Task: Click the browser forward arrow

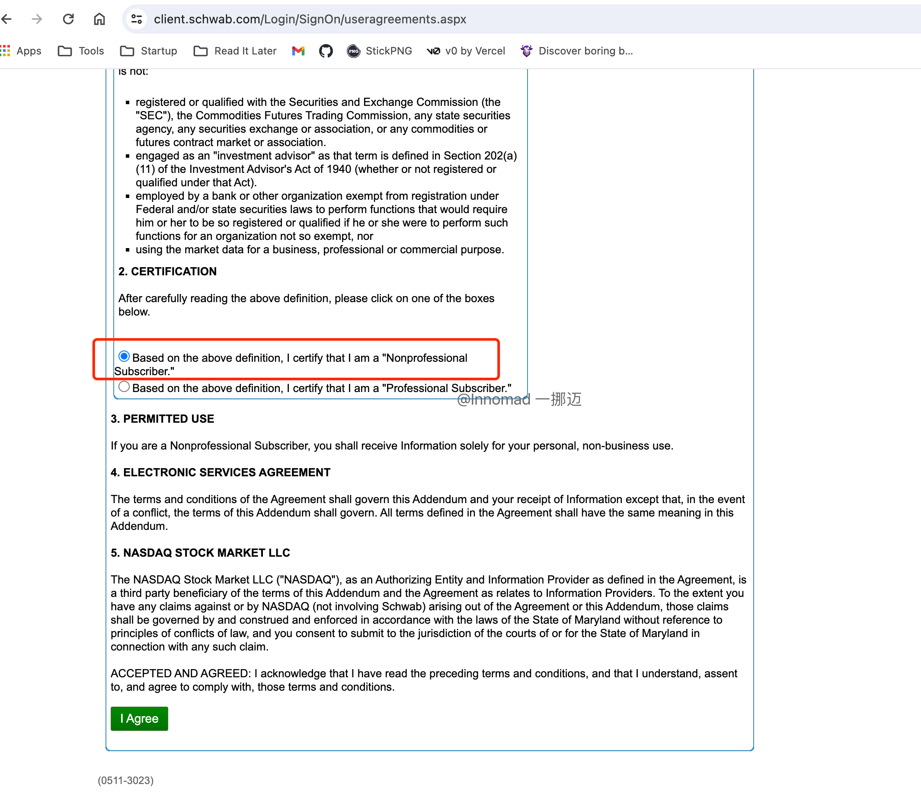Action: tap(37, 19)
